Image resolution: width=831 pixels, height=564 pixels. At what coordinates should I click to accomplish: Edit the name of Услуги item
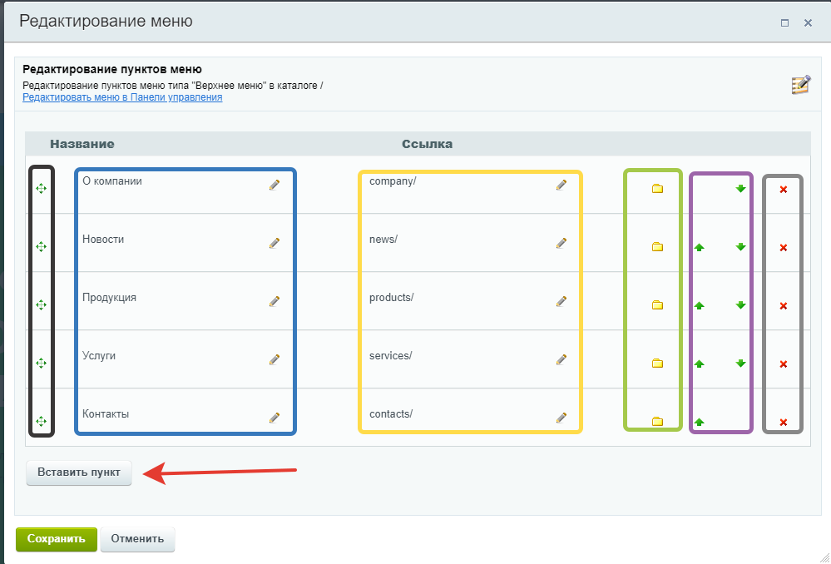(274, 359)
